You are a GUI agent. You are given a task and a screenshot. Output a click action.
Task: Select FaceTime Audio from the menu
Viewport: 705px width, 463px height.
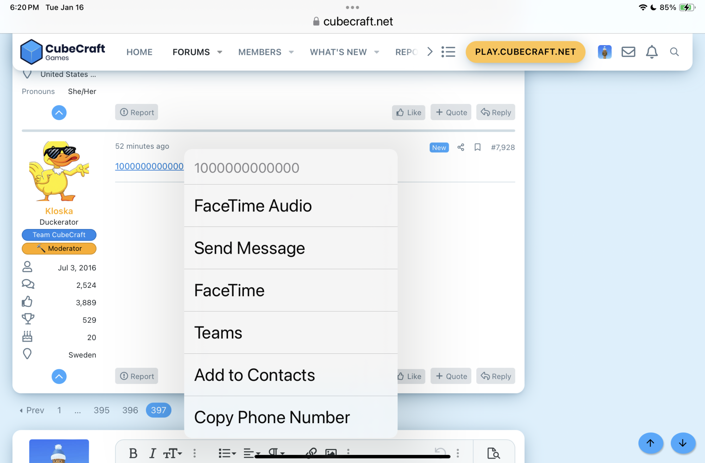pyautogui.click(x=291, y=206)
